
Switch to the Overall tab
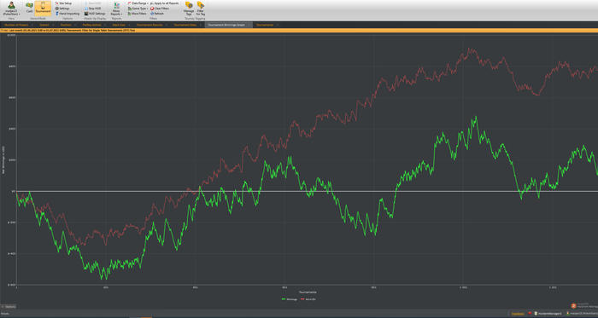44,25
